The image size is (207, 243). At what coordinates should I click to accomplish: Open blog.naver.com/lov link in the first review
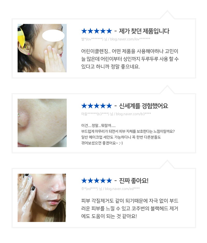[130, 39]
